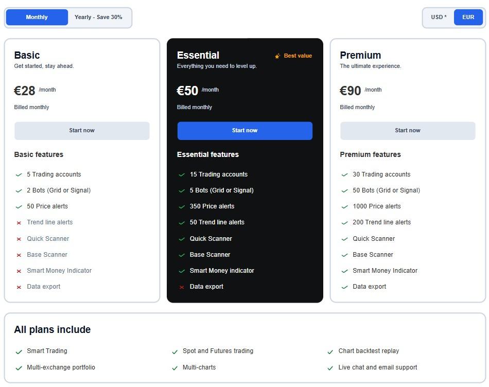Start the Basic plan now

pos(82,131)
